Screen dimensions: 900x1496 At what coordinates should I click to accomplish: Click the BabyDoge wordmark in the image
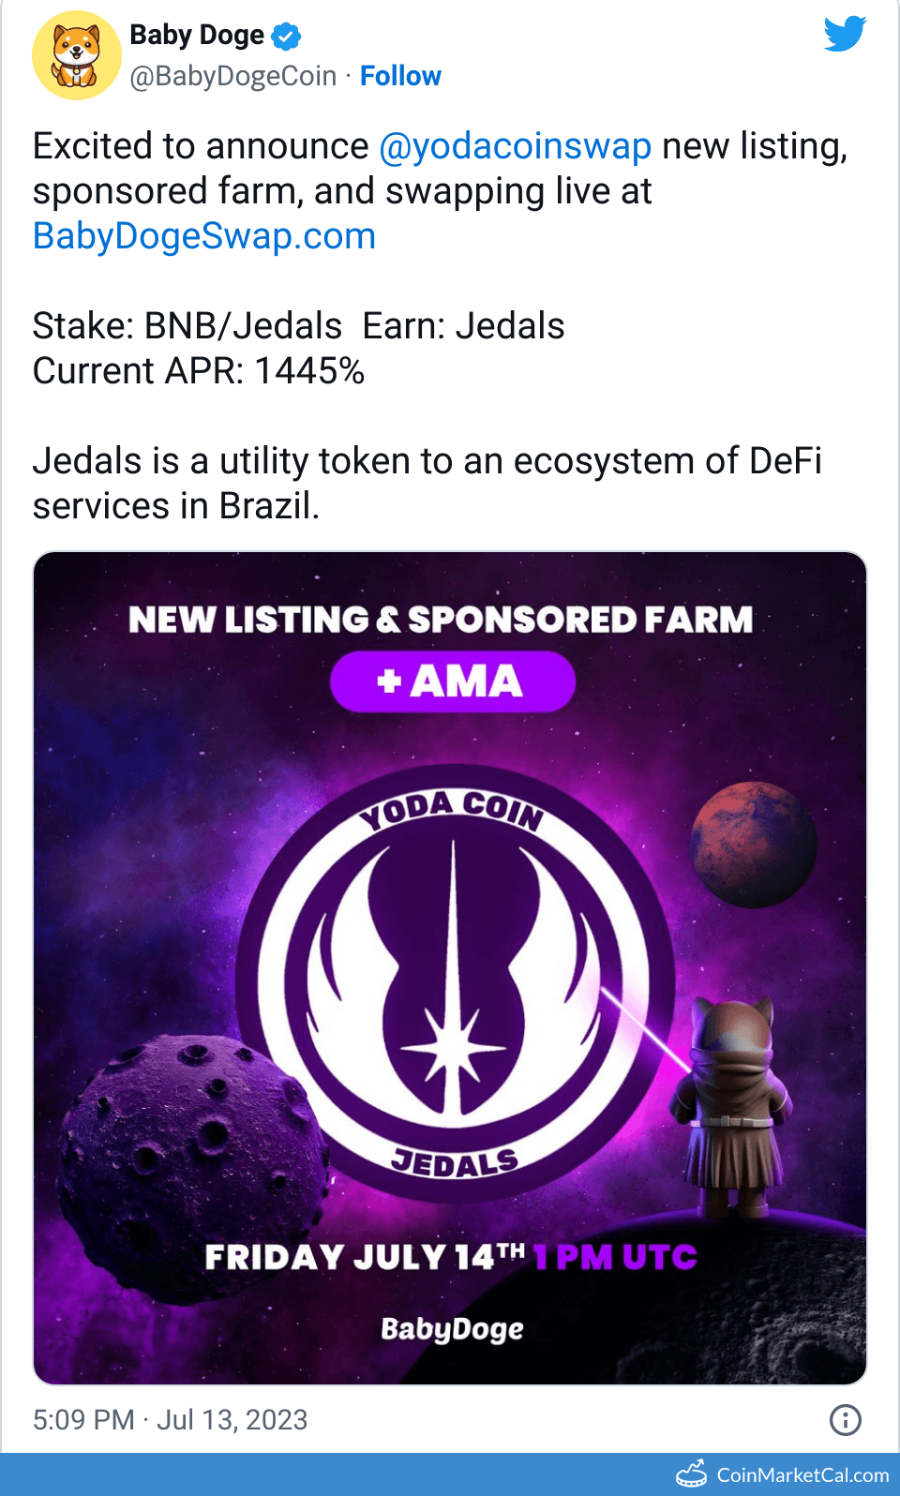click(x=452, y=1329)
